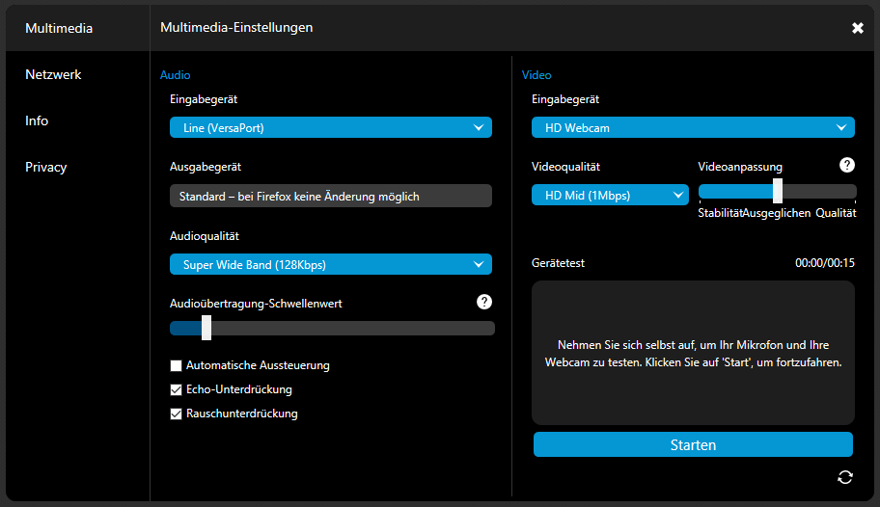This screenshot has height=507, width=880.
Task: Select the Multimedia sidebar tab
Action: click(x=59, y=28)
